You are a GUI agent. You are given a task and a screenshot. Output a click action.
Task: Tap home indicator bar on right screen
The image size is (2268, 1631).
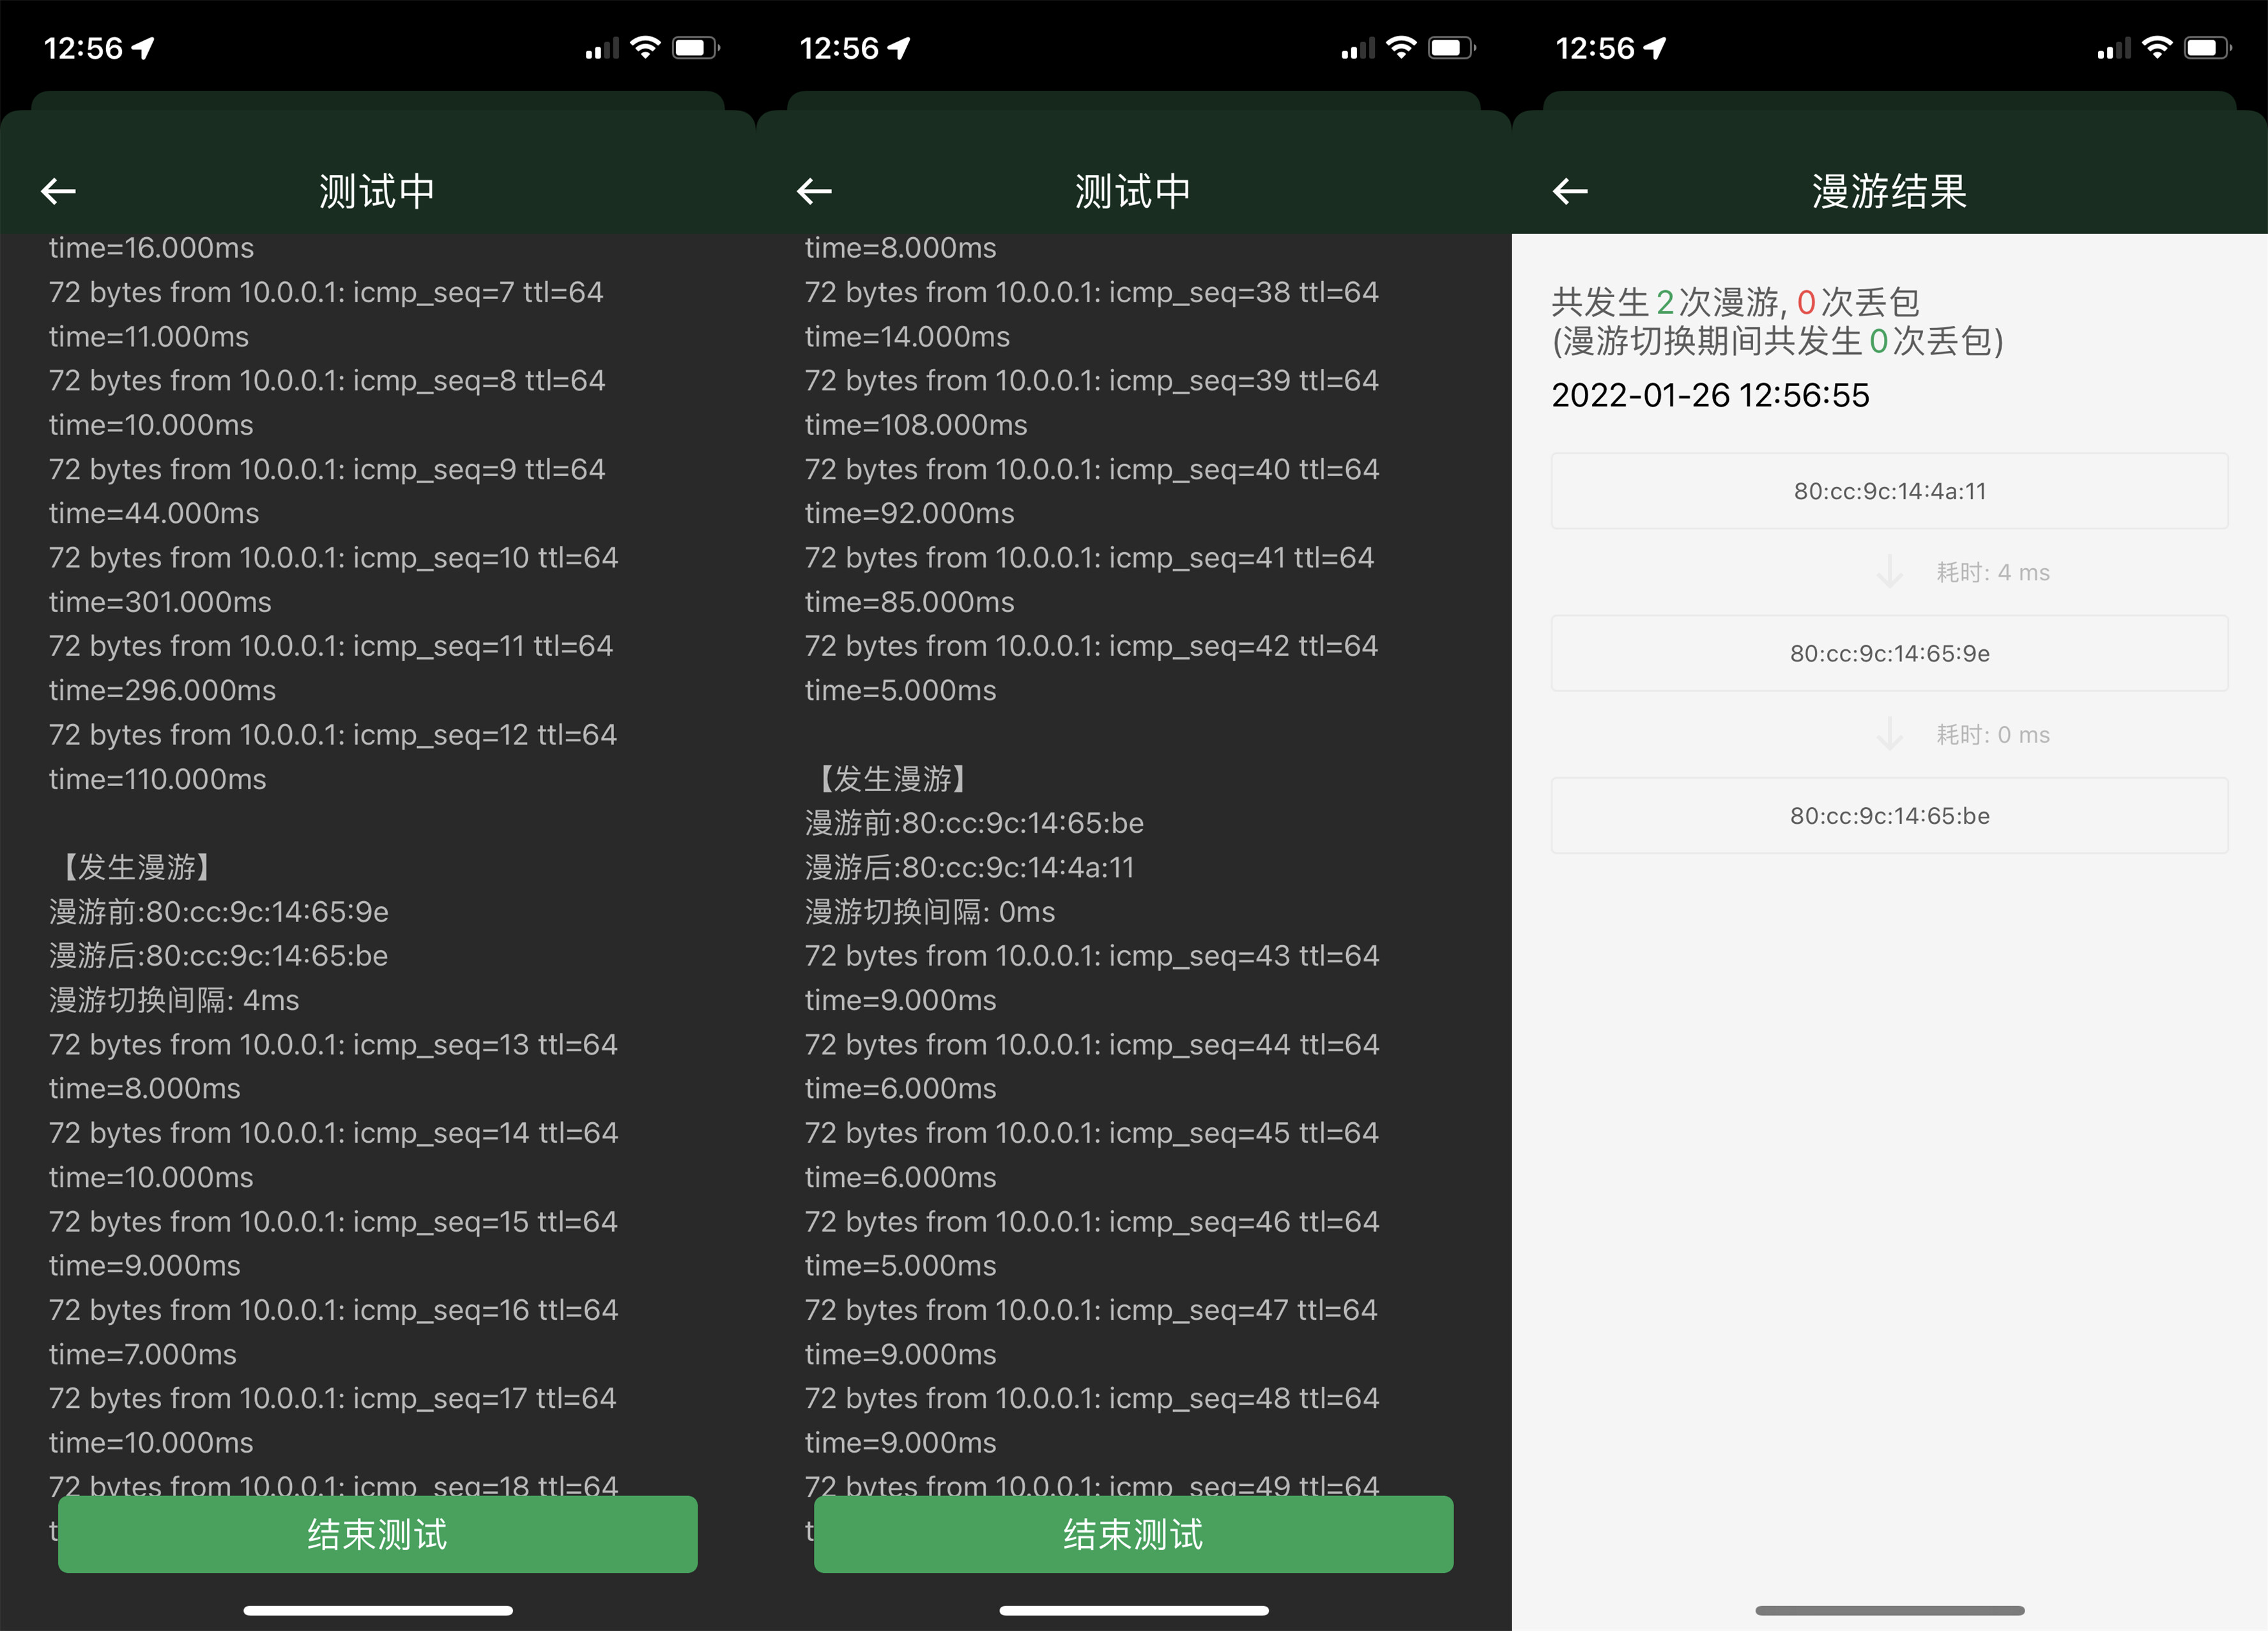1889,1610
